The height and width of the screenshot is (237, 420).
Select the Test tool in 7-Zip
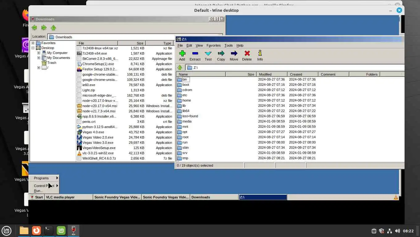tap(208, 56)
